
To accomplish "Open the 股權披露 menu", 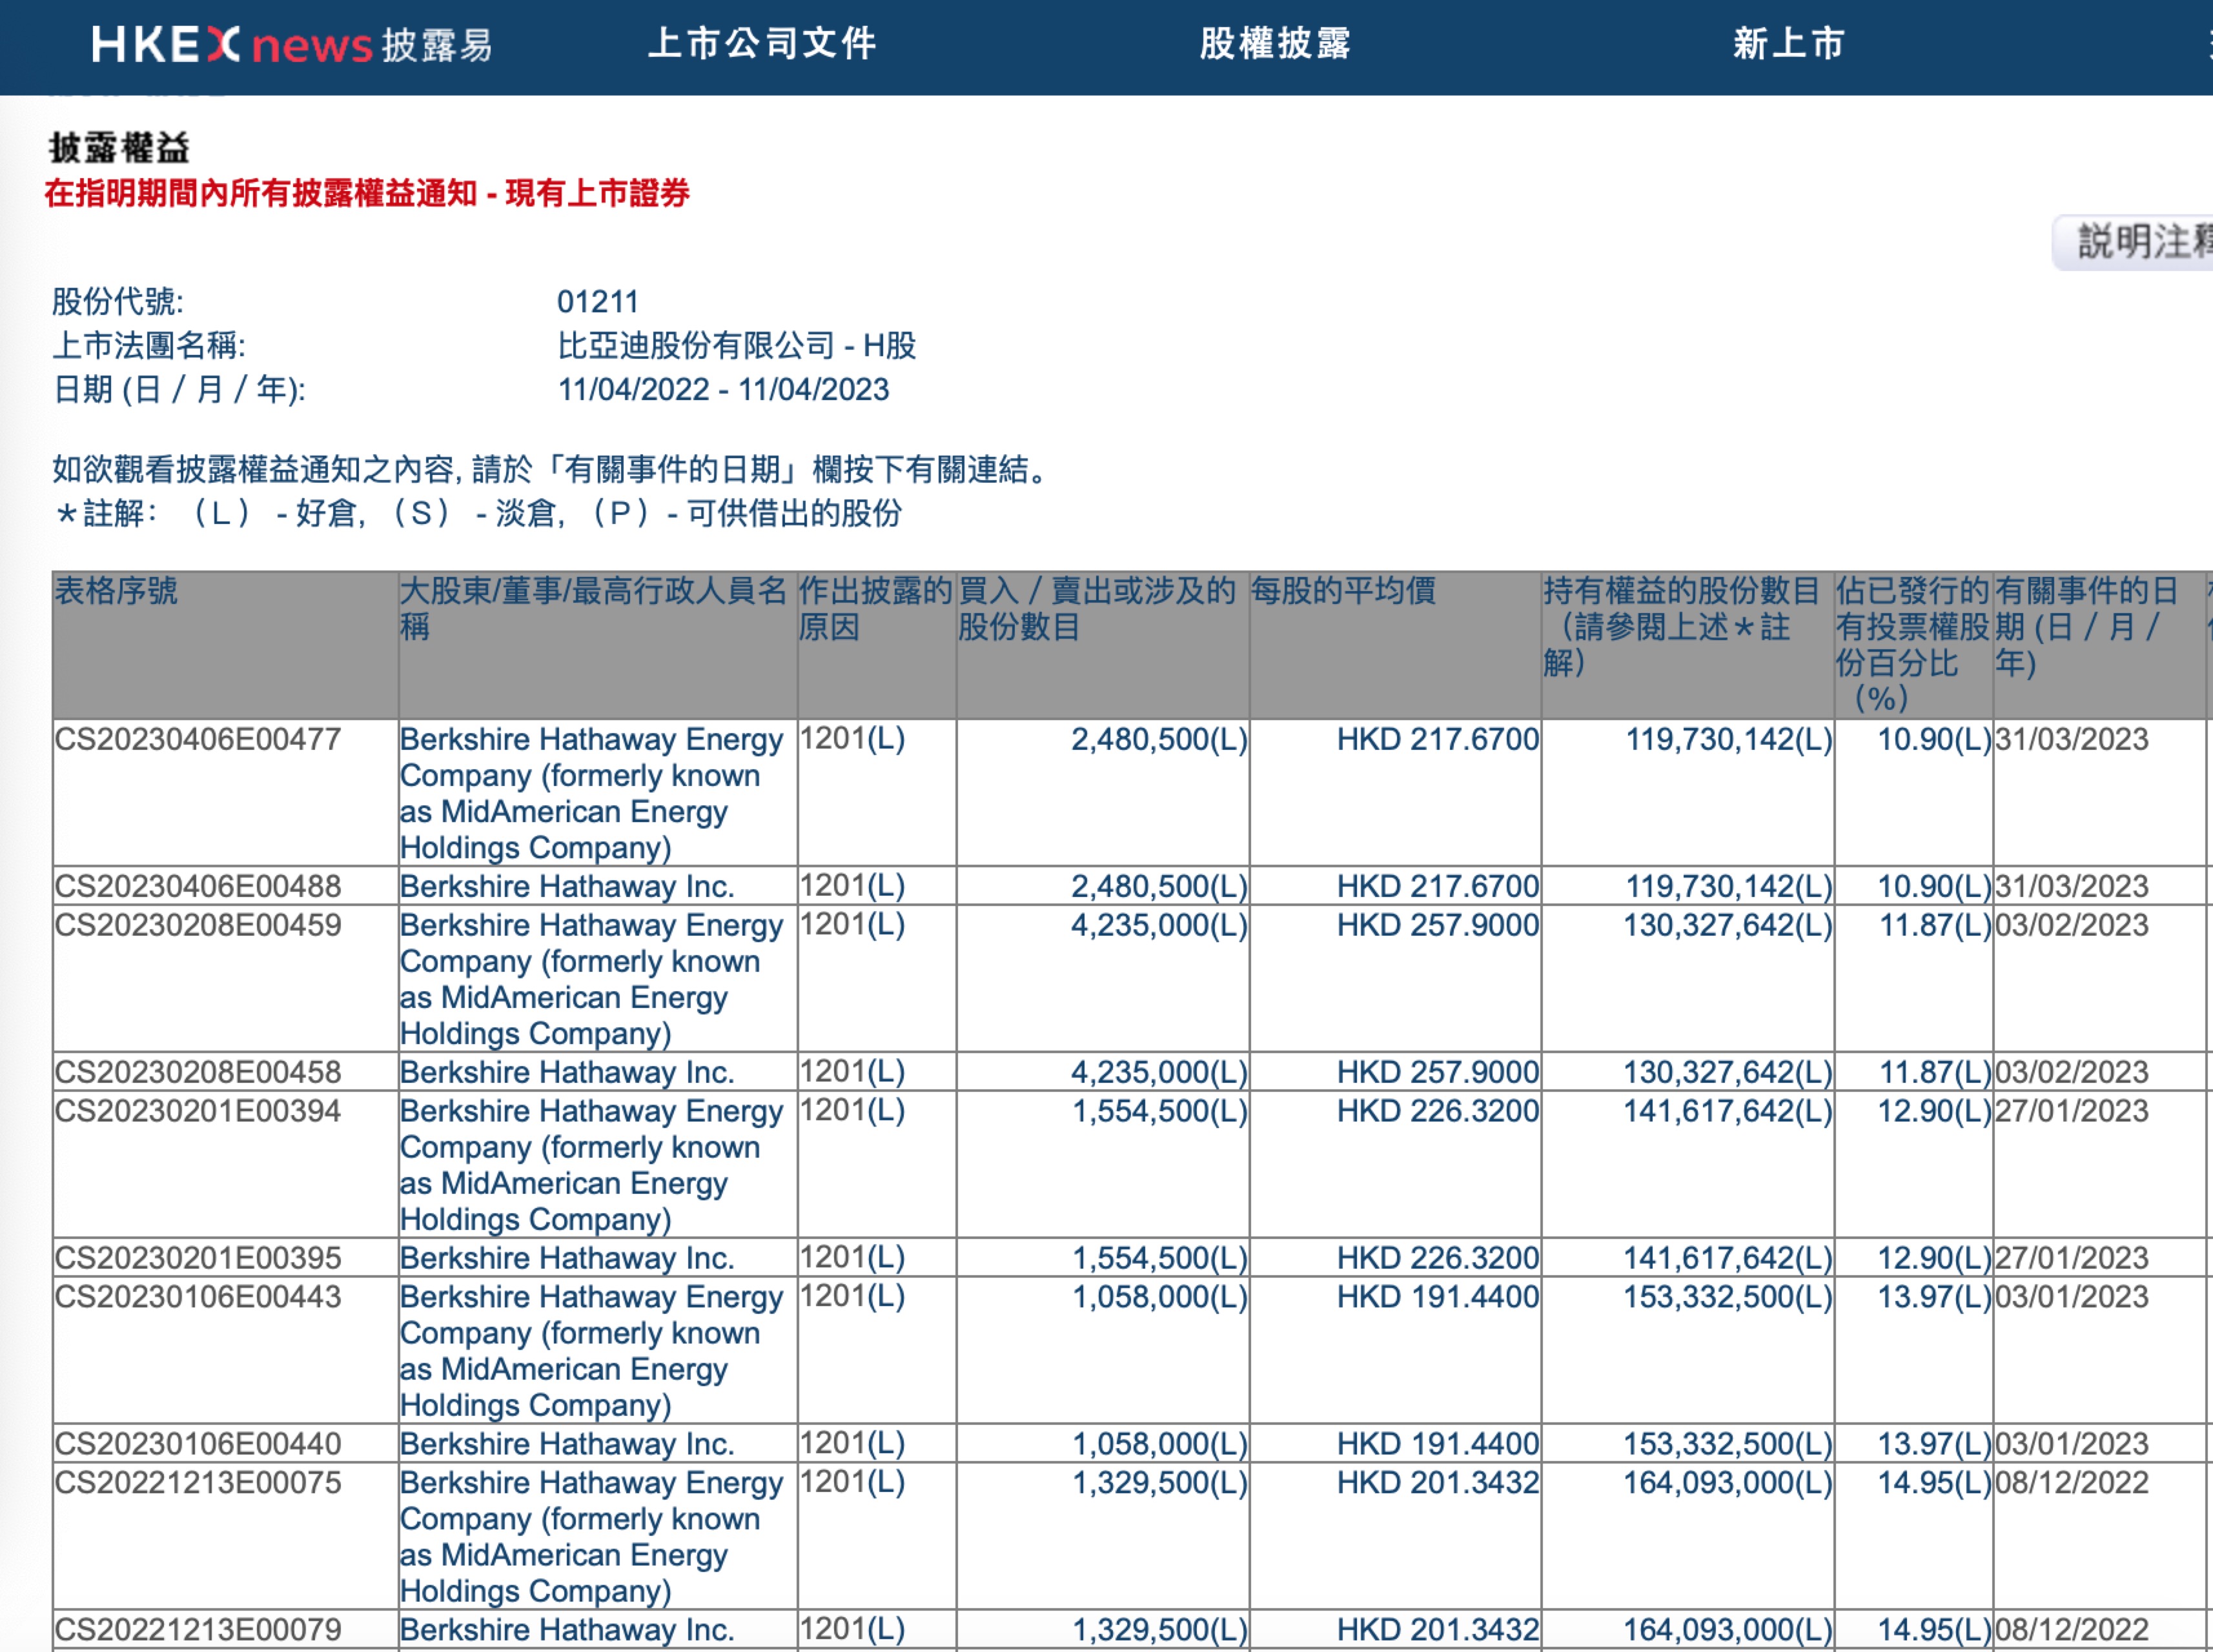I will tap(1276, 44).
